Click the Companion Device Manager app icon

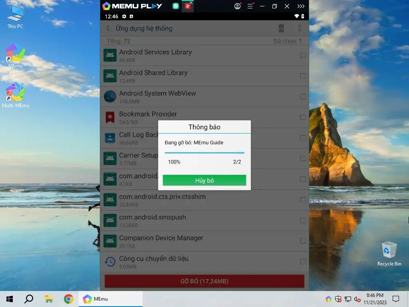pos(110,241)
